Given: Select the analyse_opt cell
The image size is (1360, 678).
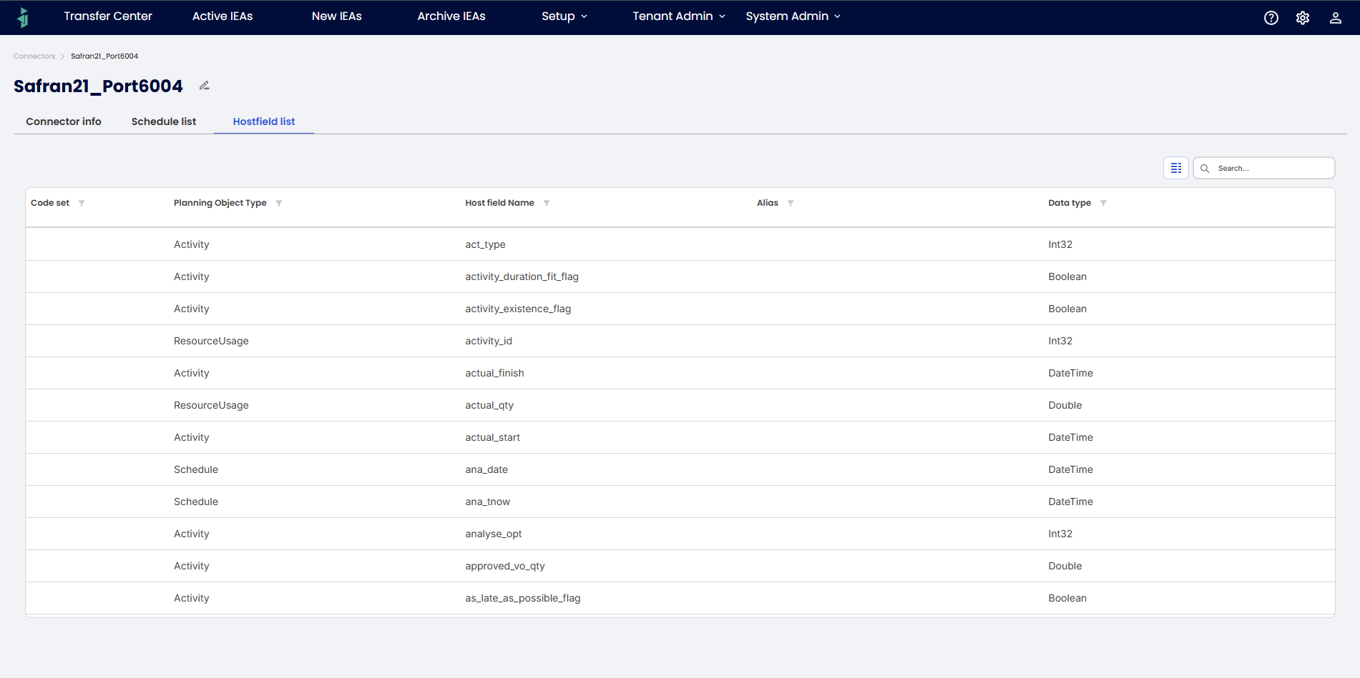Looking at the screenshot, I should click(x=493, y=534).
